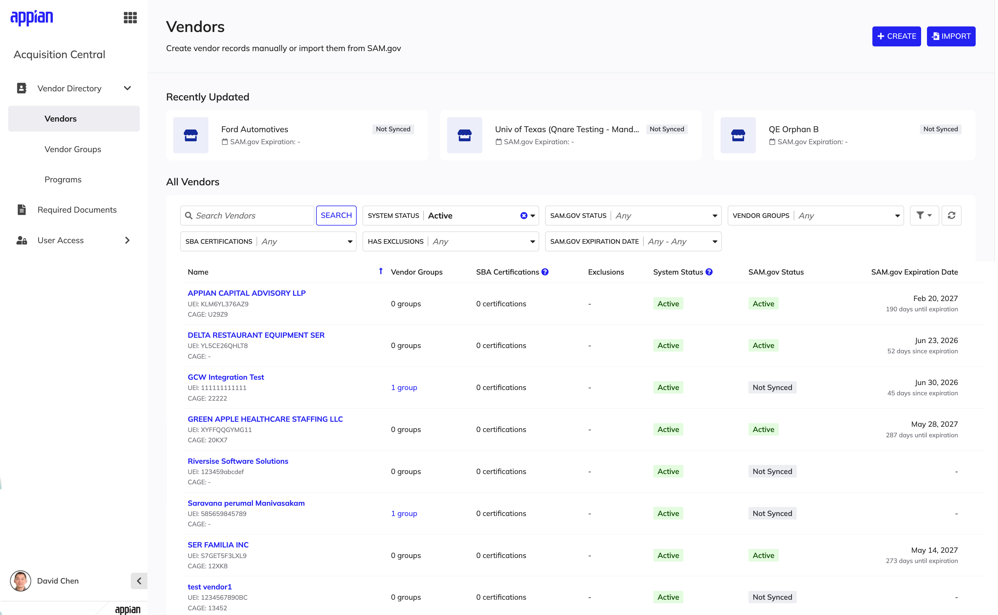Show help for System Status column

click(709, 272)
